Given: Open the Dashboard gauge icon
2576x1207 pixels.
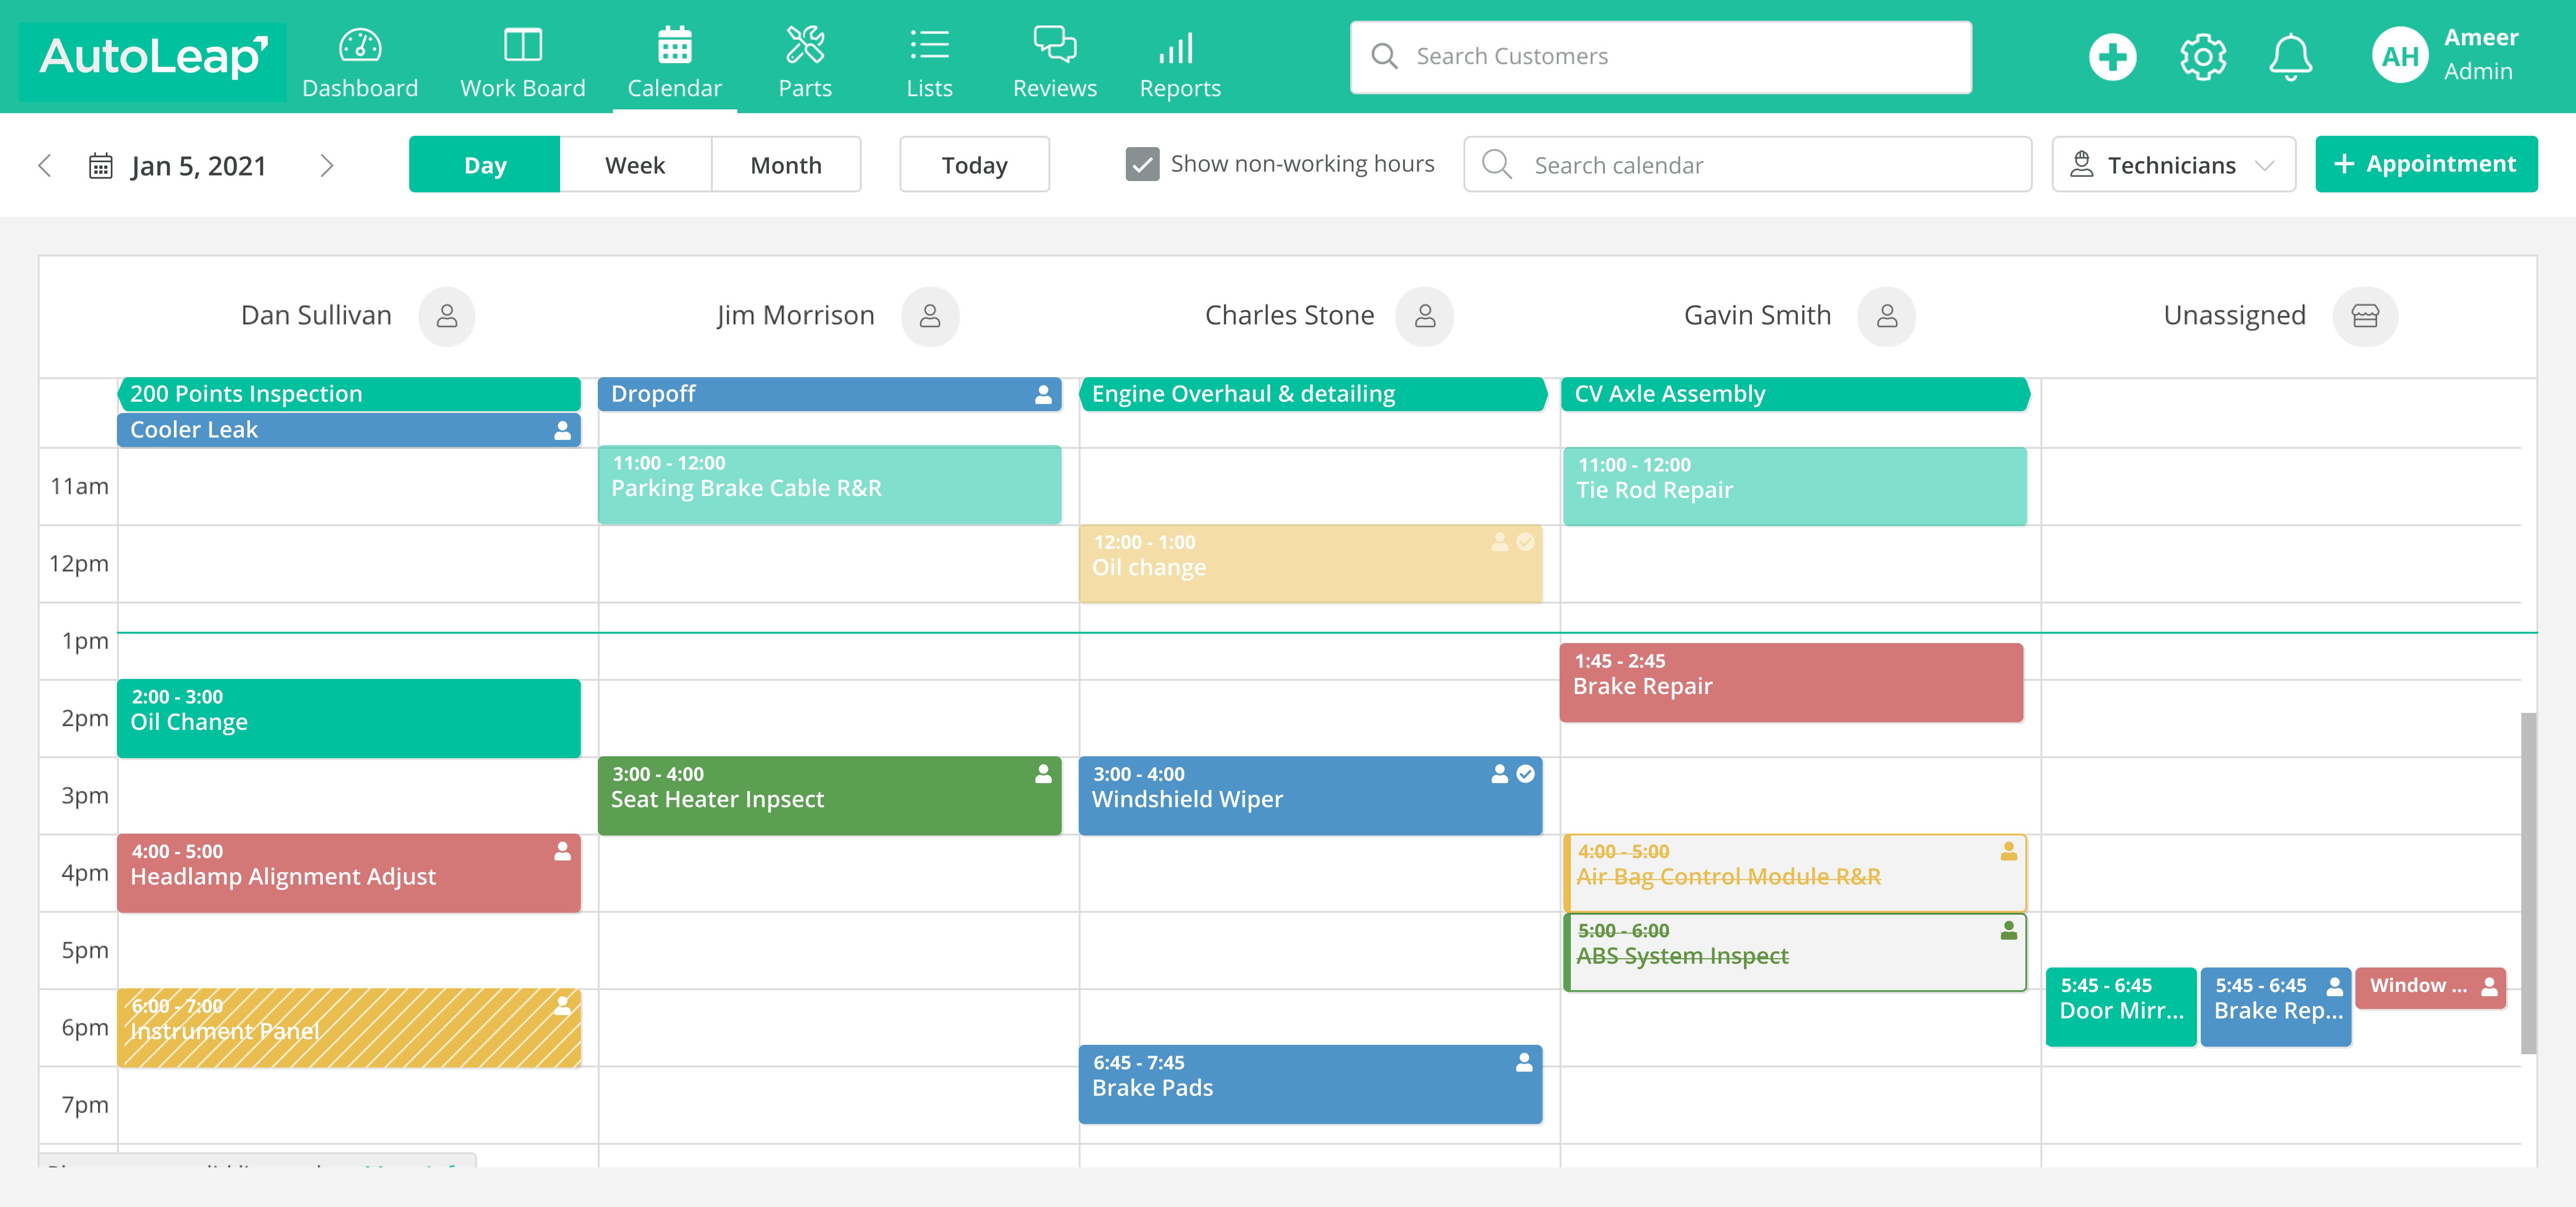Looking at the screenshot, I should pos(360,46).
